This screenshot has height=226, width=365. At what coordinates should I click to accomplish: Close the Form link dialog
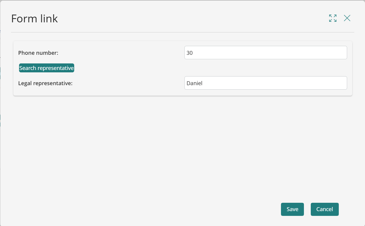[347, 18]
